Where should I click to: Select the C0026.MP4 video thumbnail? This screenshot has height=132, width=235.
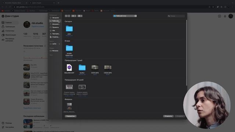pos(108,67)
